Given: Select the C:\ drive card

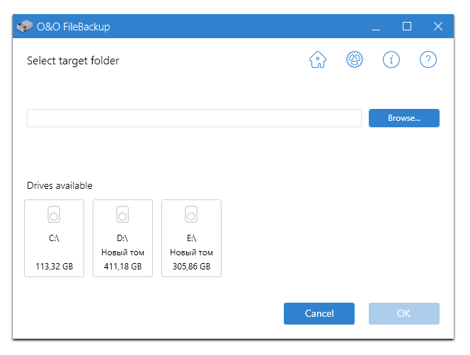Looking at the screenshot, I should click(55, 238).
